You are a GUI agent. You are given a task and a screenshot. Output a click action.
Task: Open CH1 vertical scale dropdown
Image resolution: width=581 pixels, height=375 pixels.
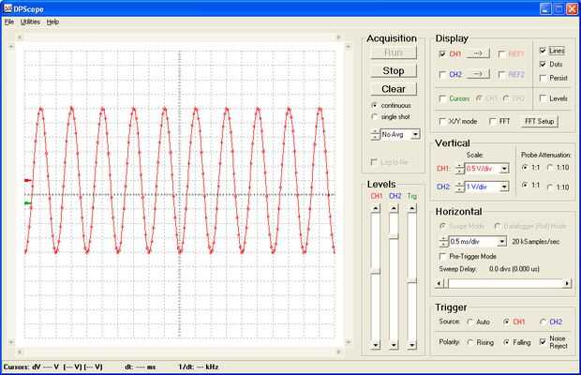[504, 169]
